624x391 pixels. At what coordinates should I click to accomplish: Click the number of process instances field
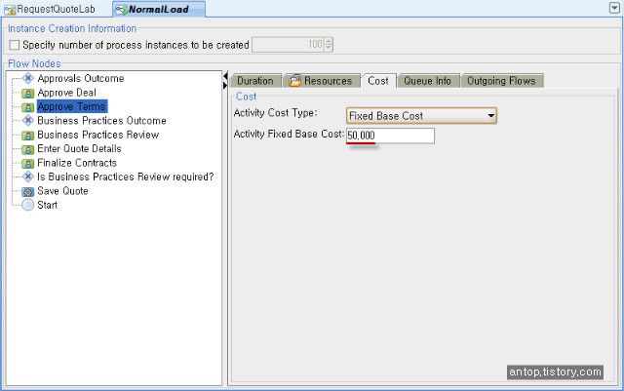[289, 45]
